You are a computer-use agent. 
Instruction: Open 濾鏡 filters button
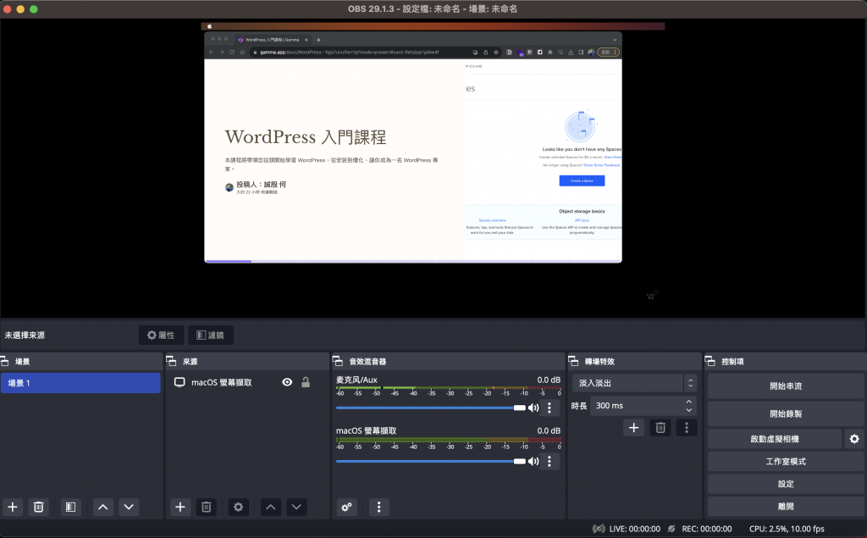click(211, 335)
